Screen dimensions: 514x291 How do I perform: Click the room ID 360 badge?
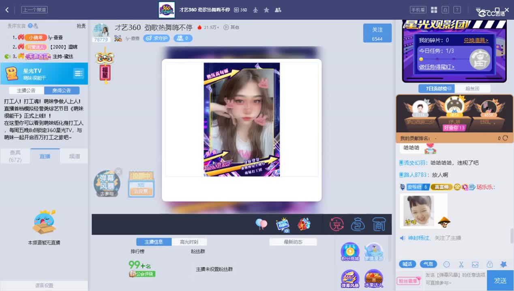pos(241,10)
